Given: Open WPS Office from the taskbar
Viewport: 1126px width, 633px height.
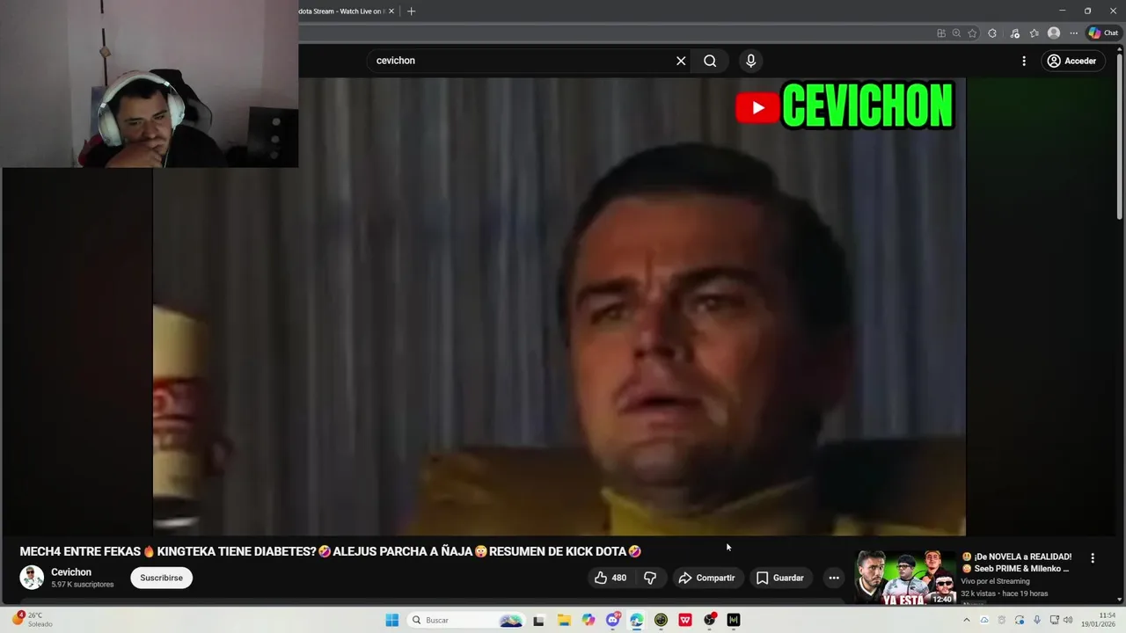Looking at the screenshot, I should pyautogui.click(x=685, y=620).
